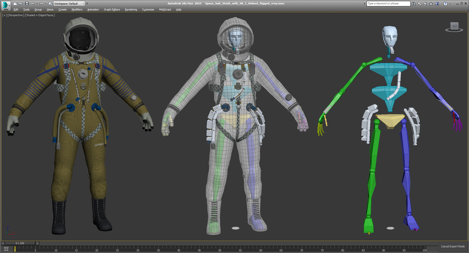The width and height of the screenshot is (469, 253).
Task: Click the Autodesk Exchange X icon
Action: tap(437, 3)
